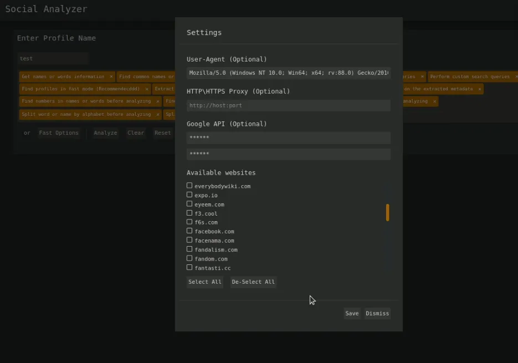Select the eyeem.com checkbox

click(189, 204)
